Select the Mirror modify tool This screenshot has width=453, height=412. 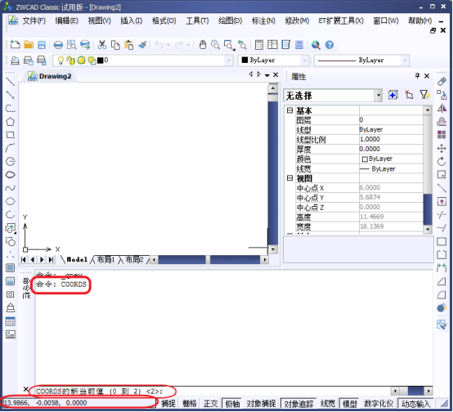(442, 109)
